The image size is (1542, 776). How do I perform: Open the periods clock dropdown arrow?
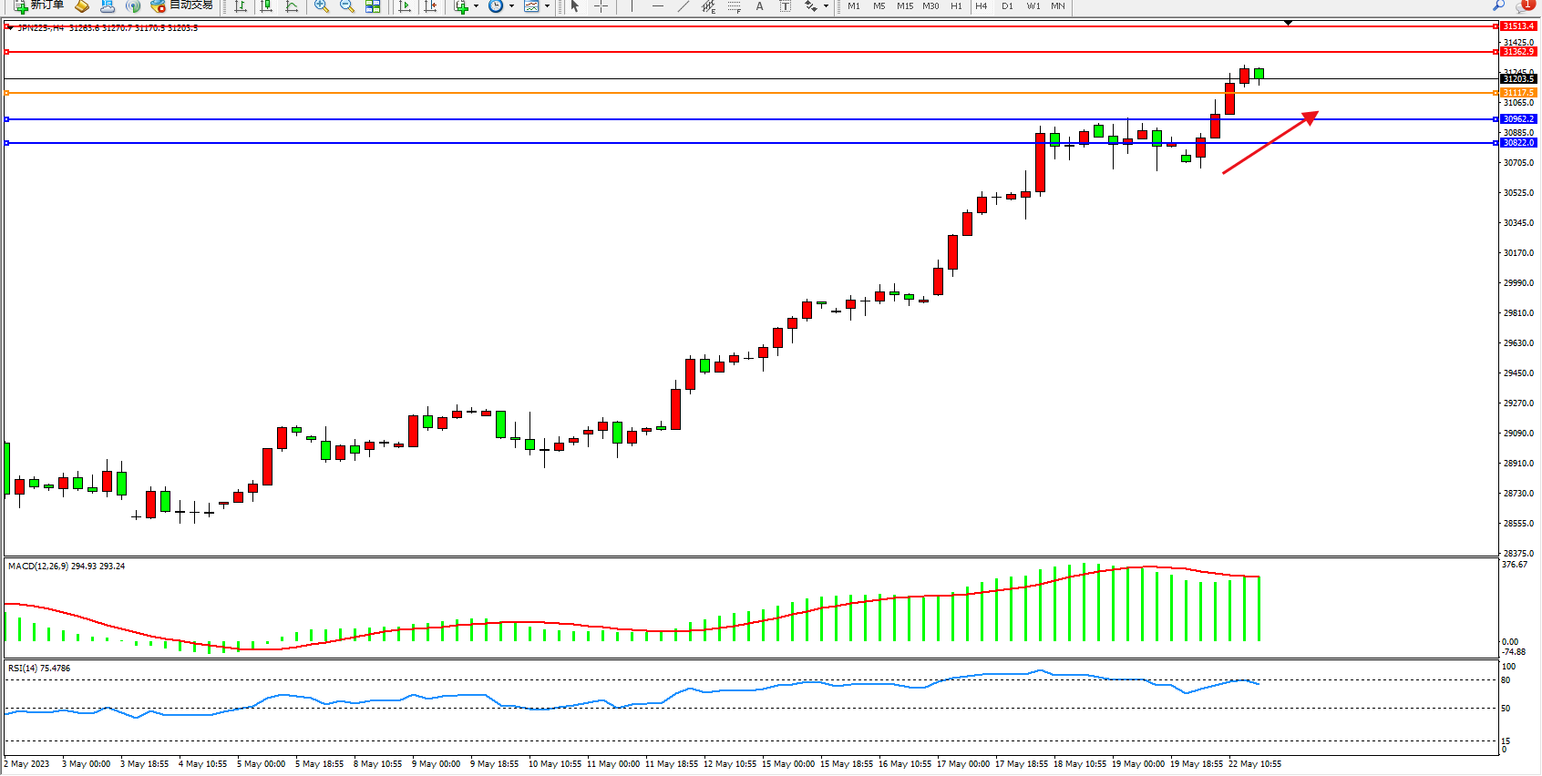[x=511, y=6]
